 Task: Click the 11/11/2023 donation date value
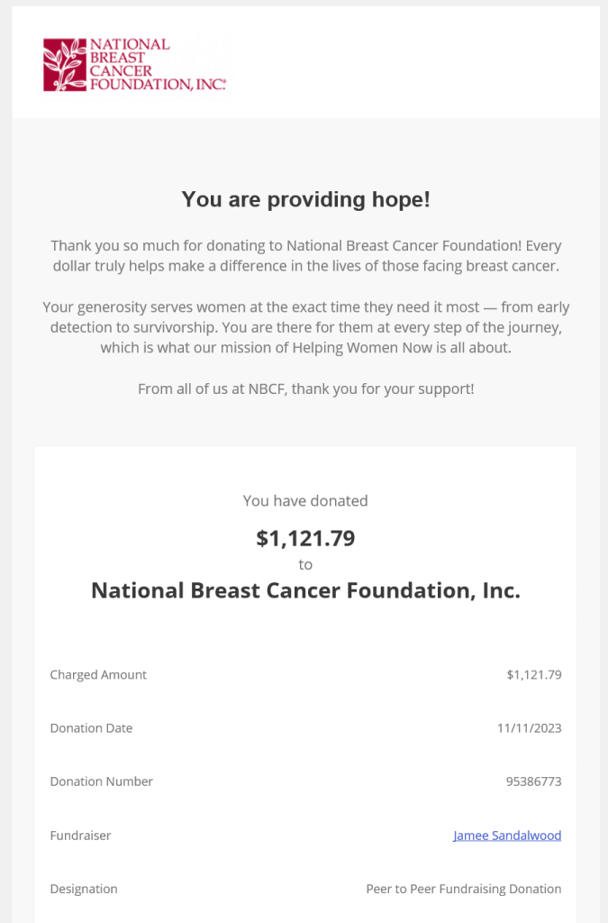(529, 728)
